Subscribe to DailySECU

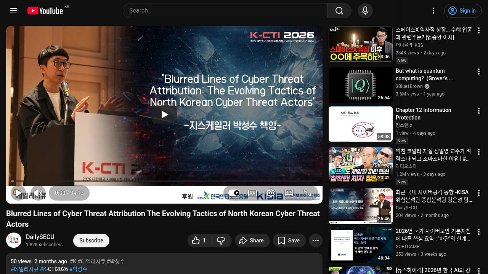click(x=91, y=241)
